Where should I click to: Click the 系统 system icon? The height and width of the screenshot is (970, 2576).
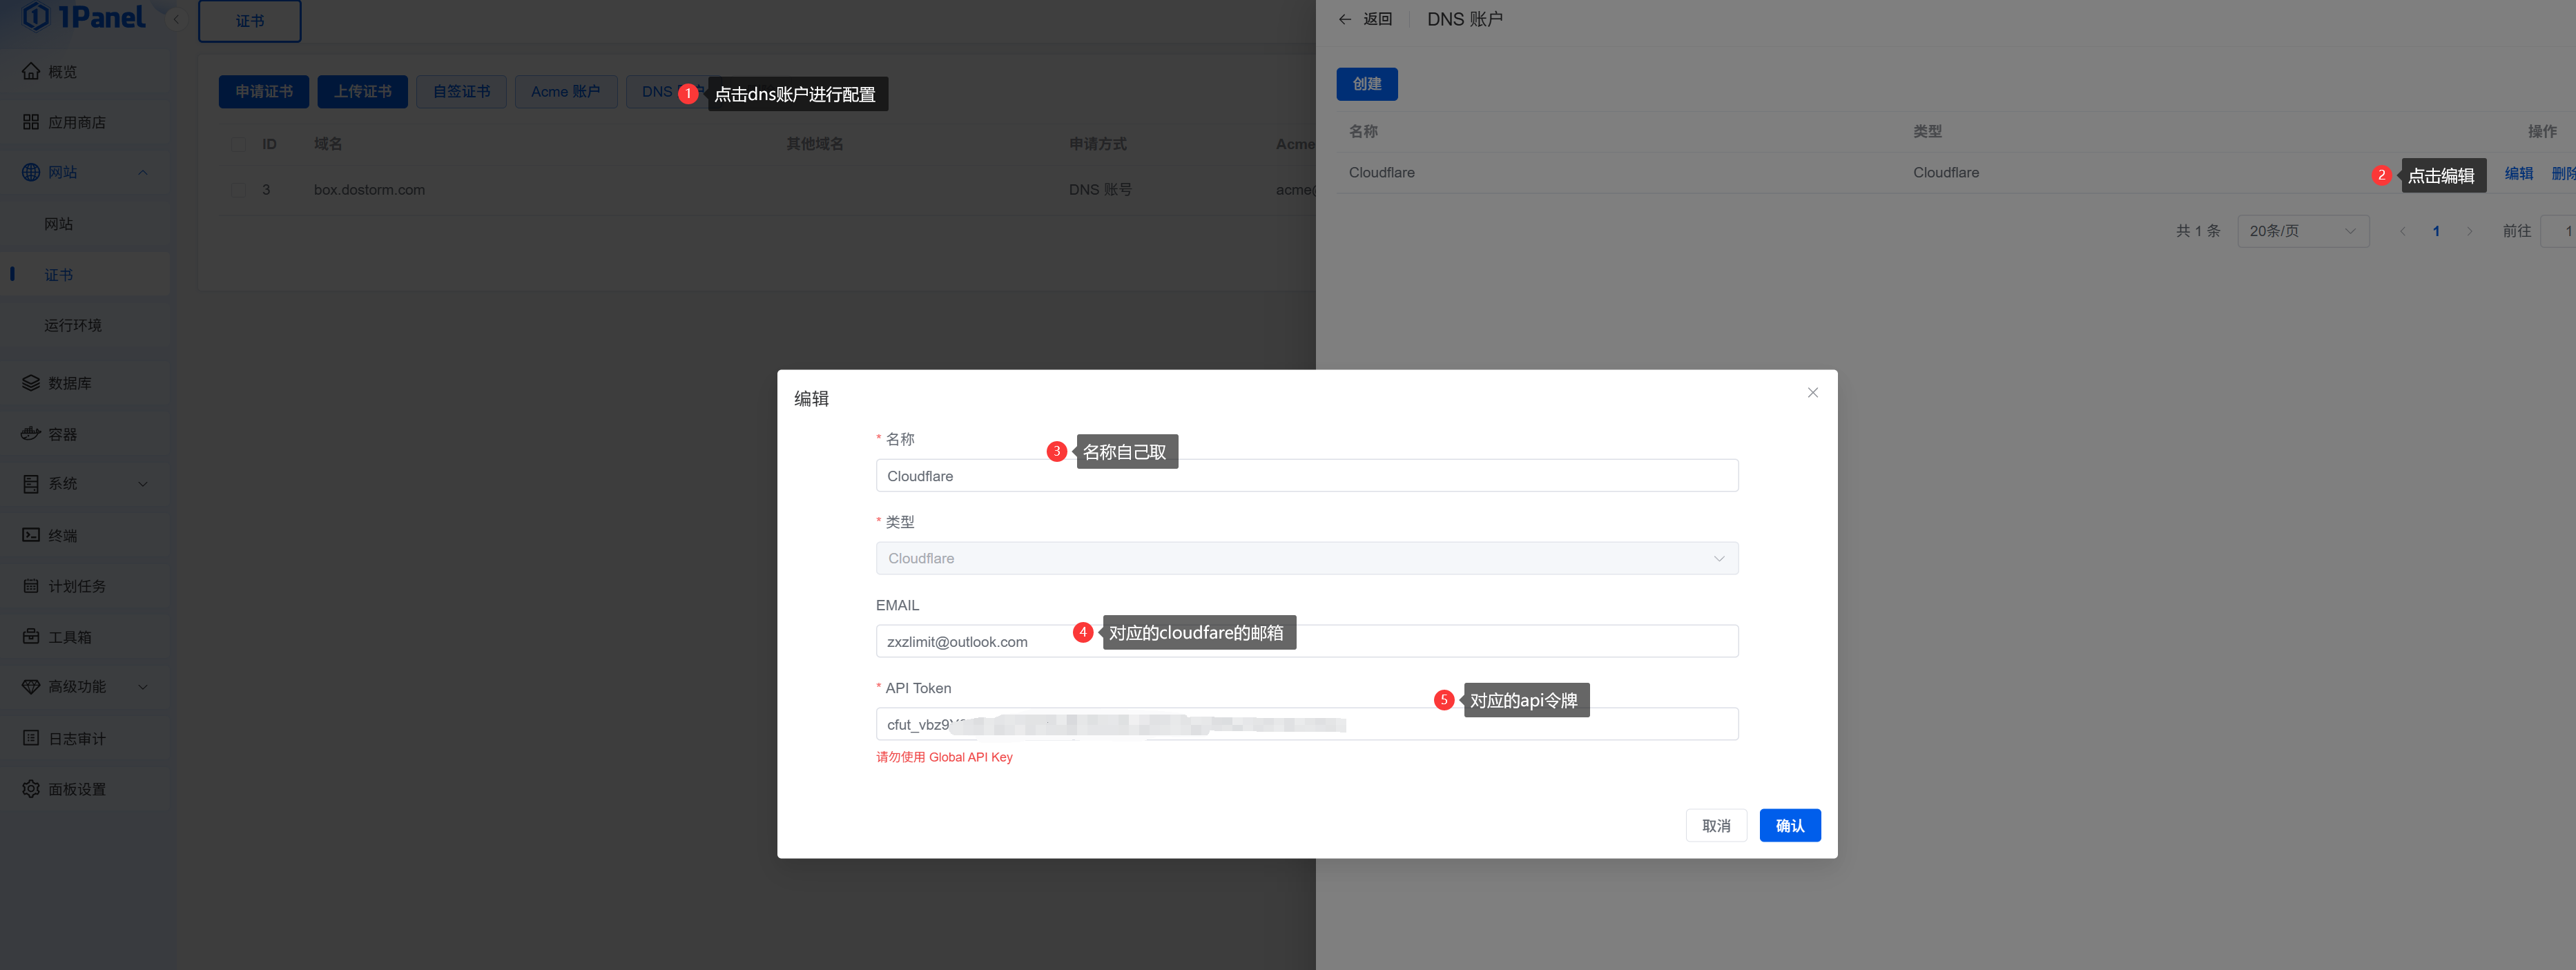click(31, 484)
